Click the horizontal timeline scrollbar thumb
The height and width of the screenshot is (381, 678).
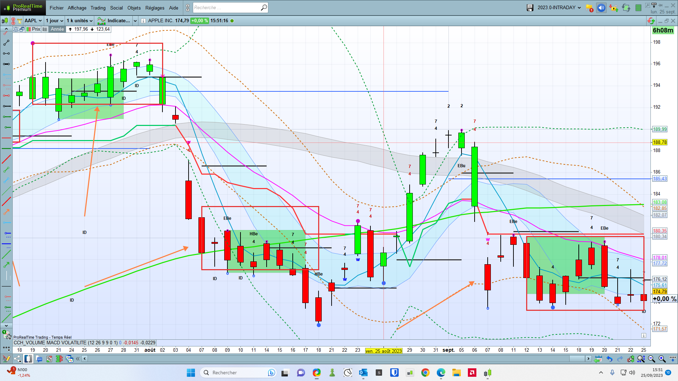pos(577,359)
